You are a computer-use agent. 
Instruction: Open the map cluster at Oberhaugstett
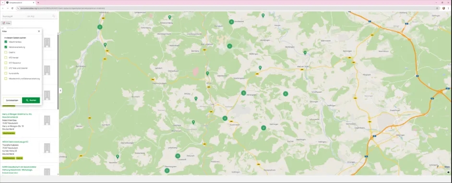(167, 171)
